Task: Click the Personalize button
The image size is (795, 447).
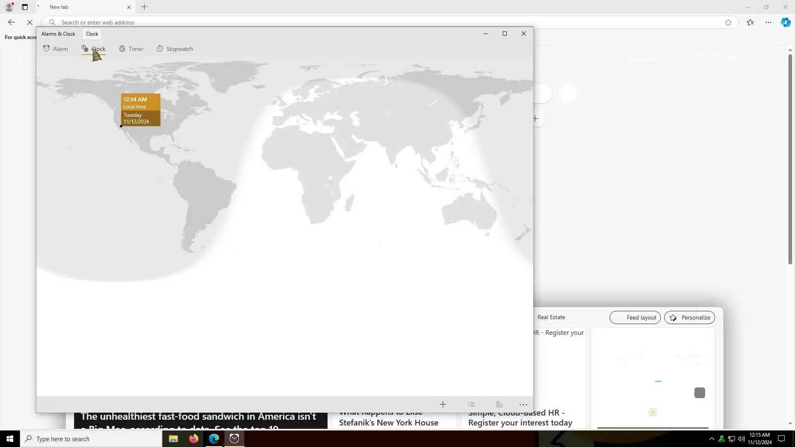Action: (x=689, y=317)
